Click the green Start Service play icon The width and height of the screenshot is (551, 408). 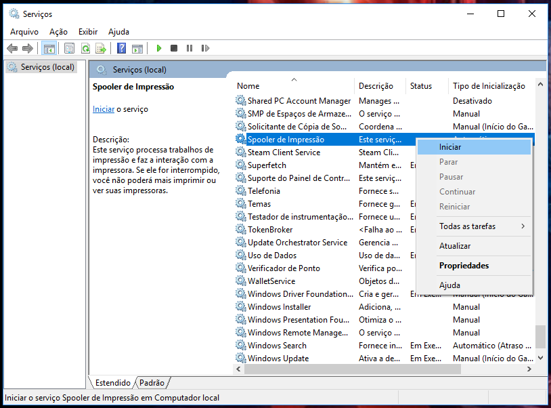click(x=159, y=48)
